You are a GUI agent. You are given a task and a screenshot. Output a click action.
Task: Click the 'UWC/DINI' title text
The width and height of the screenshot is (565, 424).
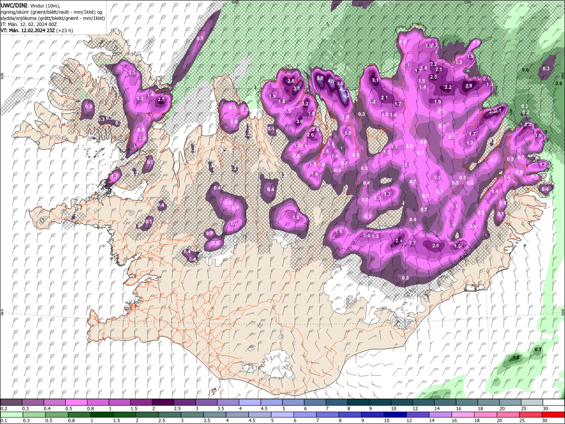click(x=13, y=5)
